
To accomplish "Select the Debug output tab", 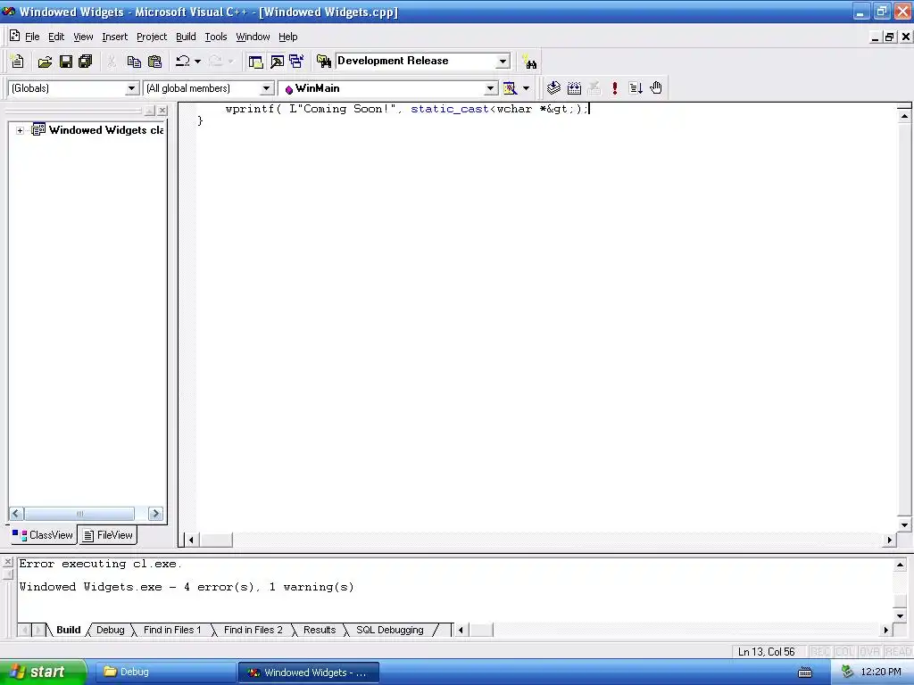I will [110, 630].
